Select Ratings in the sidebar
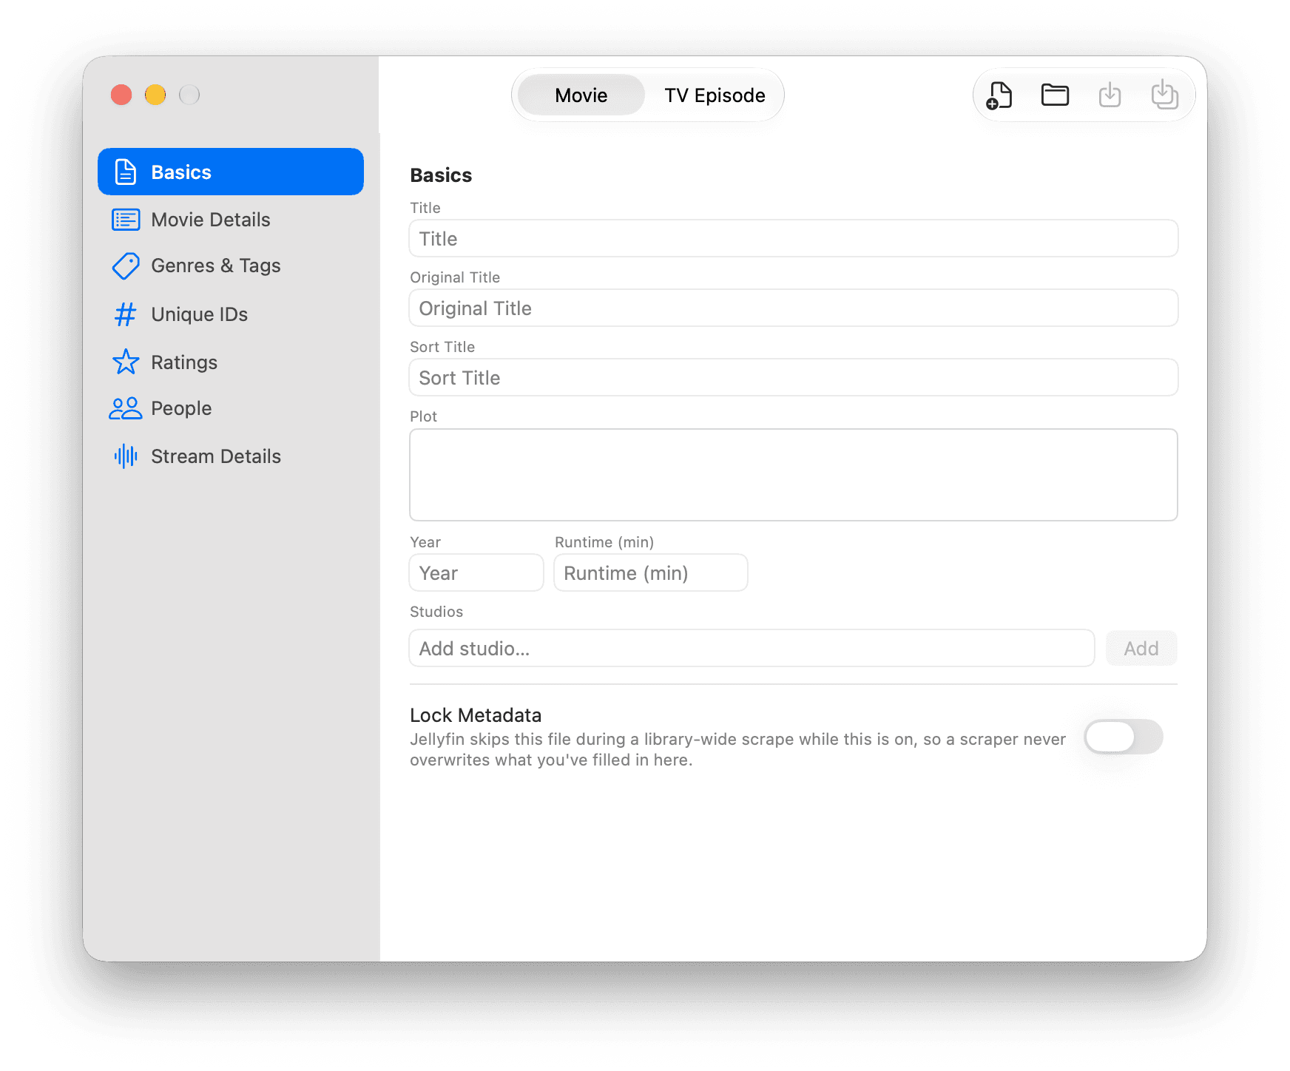The image size is (1290, 1071). pyautogui.click(x=231, y=362)
